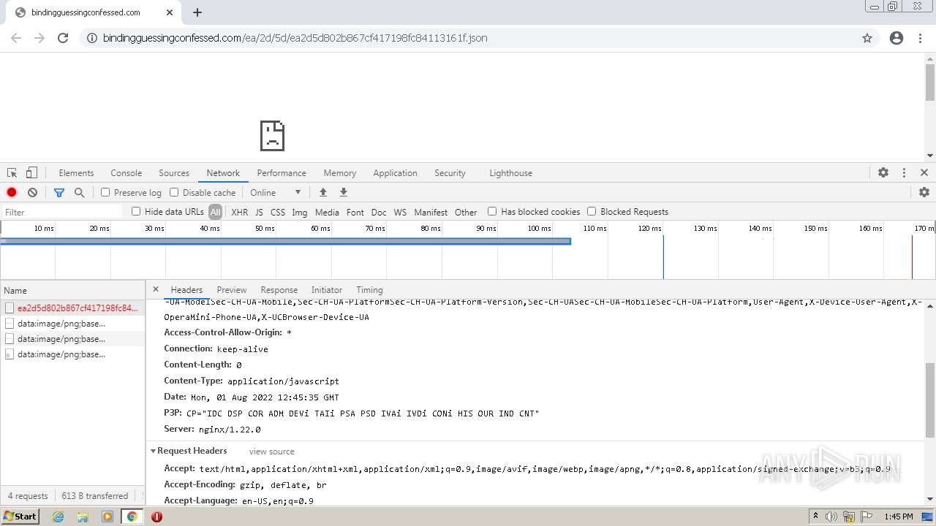Image resolution: width=936 pixels, height=526 pixels.
Task: Click view source for Request Headers
Action: (x=271, y=451)
